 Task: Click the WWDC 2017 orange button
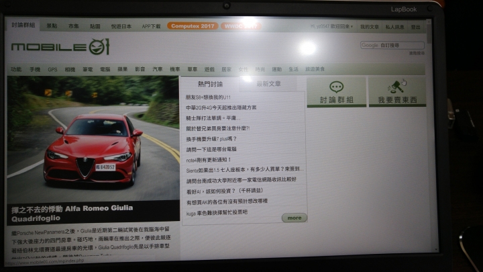[x=241, y=26]
